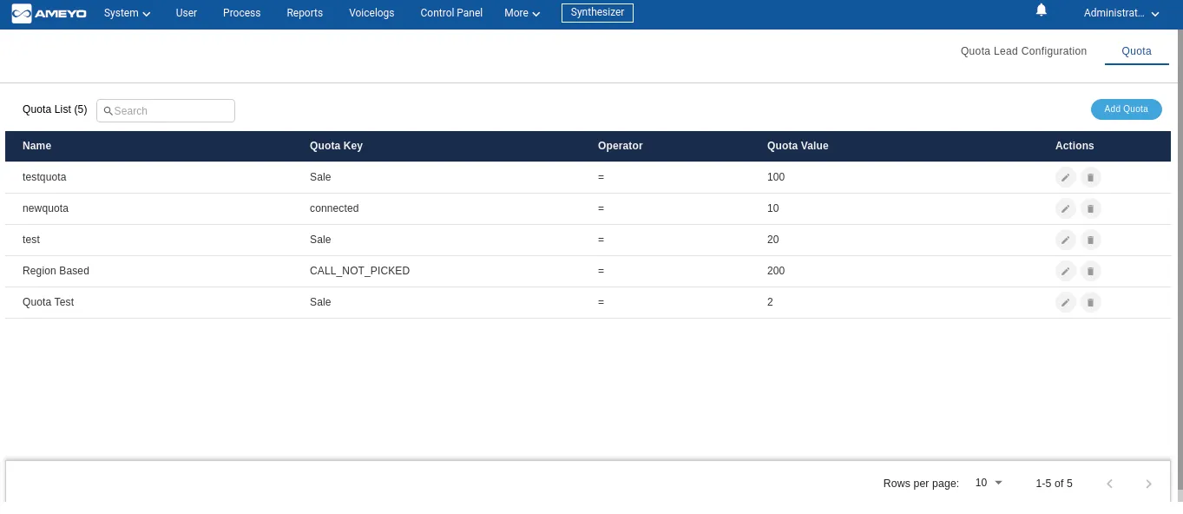Edit the testquota row with pencil icon

click(1065, 177)
